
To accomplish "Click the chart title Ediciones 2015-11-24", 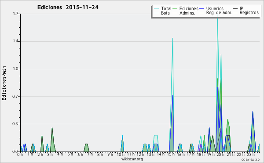I will click(68, 7).
